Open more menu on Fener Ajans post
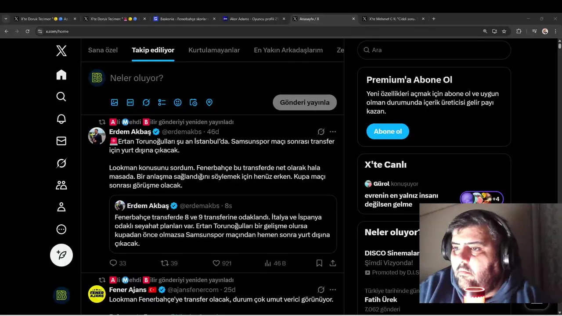 click(333, 290)
